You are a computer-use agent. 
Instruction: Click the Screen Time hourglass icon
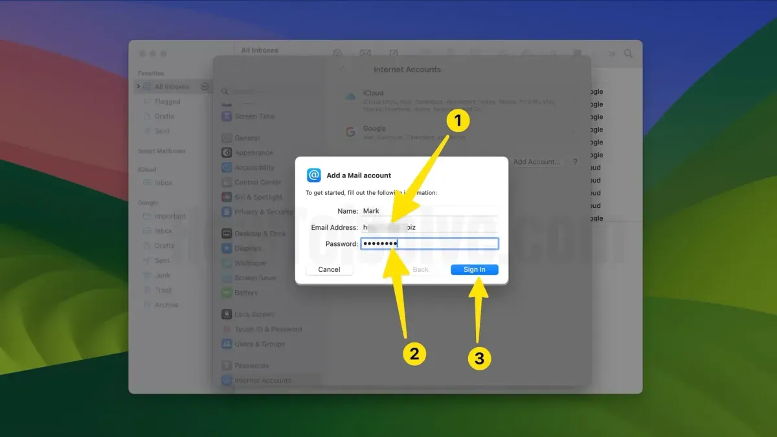point(227,117)
